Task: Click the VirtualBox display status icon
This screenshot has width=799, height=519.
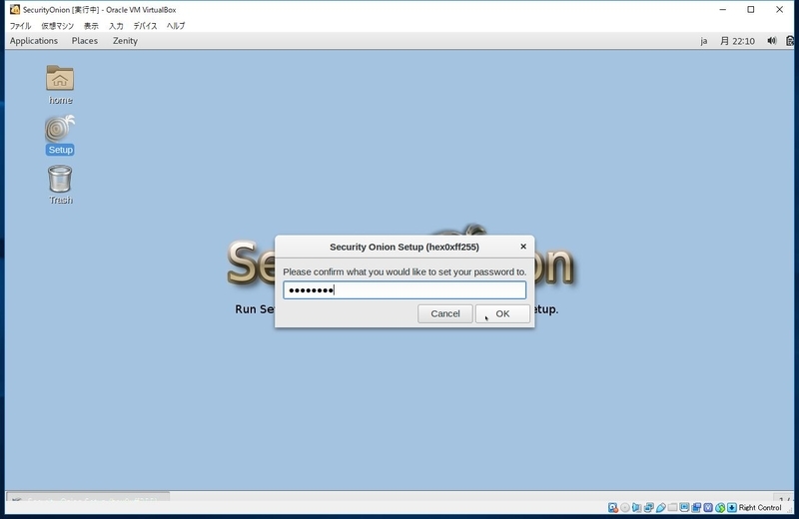Action: tap(684, 507)
